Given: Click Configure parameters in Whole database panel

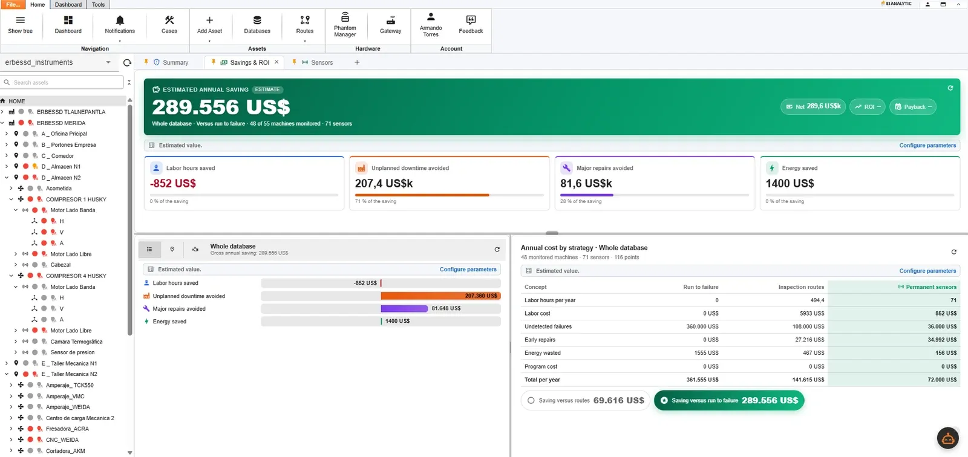Looking at the screenshot, I should pyautogui.click(x=468, y=270).
